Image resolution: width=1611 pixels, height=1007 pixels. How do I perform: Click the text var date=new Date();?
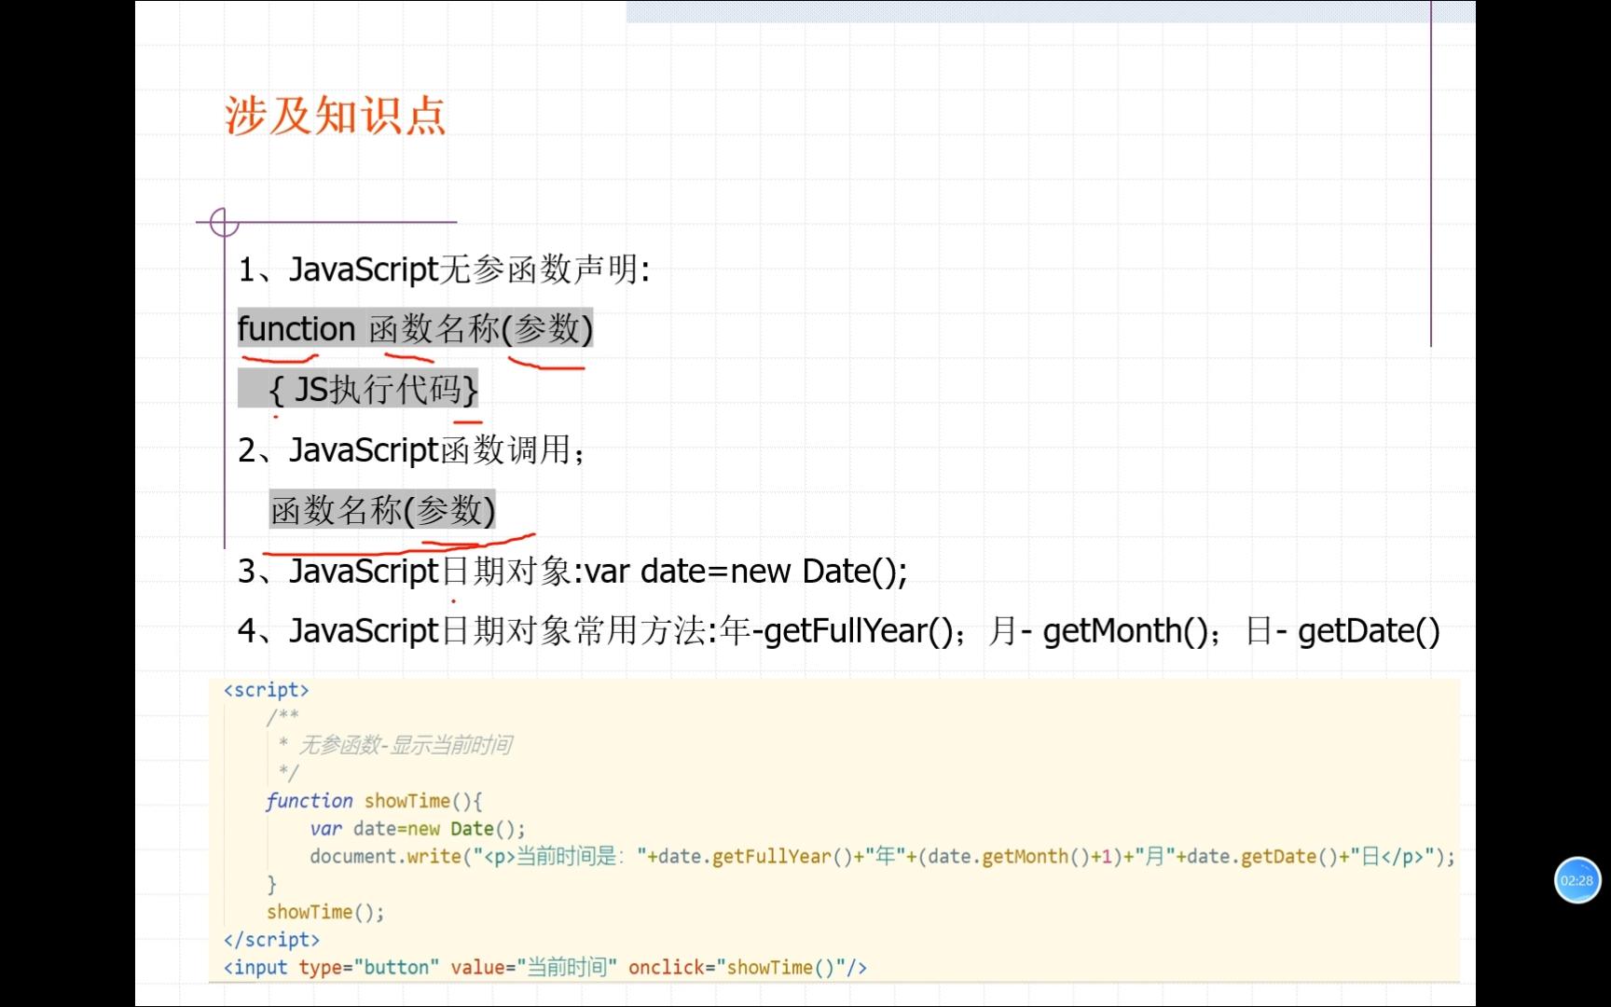(746, 571)
